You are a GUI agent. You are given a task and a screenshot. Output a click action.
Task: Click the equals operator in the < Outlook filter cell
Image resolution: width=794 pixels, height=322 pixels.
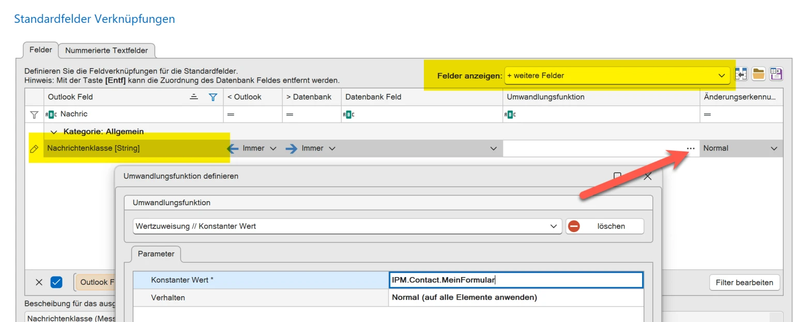coord(231,114)
